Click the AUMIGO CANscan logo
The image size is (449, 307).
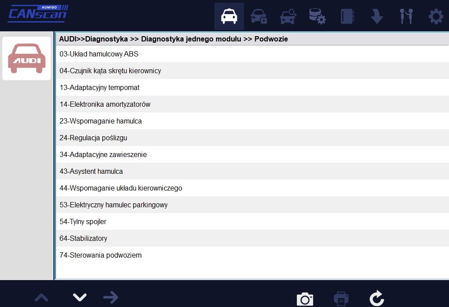[38, 14]
